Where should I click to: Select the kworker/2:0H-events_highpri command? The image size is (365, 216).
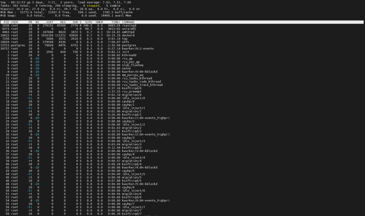click(146, 134)
